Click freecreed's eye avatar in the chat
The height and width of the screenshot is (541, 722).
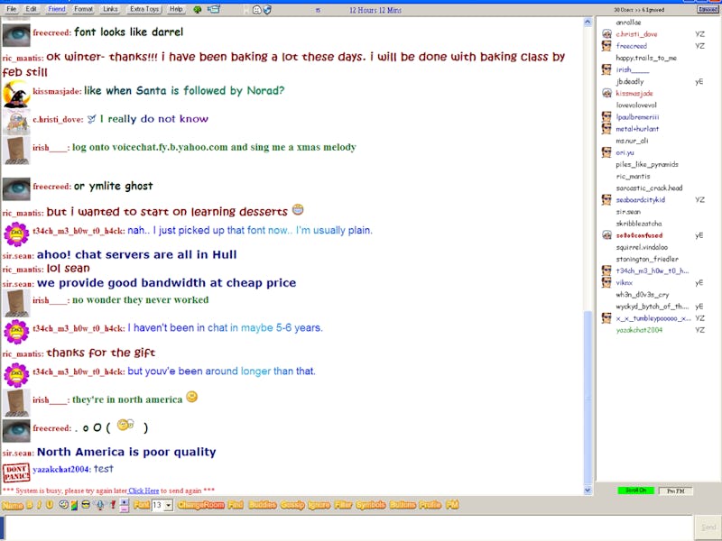[16, 33]
